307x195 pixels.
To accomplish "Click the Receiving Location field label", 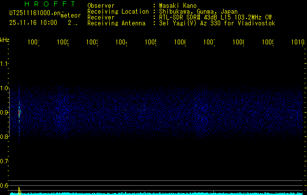I will pyautogui.click(x=118, y=11).
